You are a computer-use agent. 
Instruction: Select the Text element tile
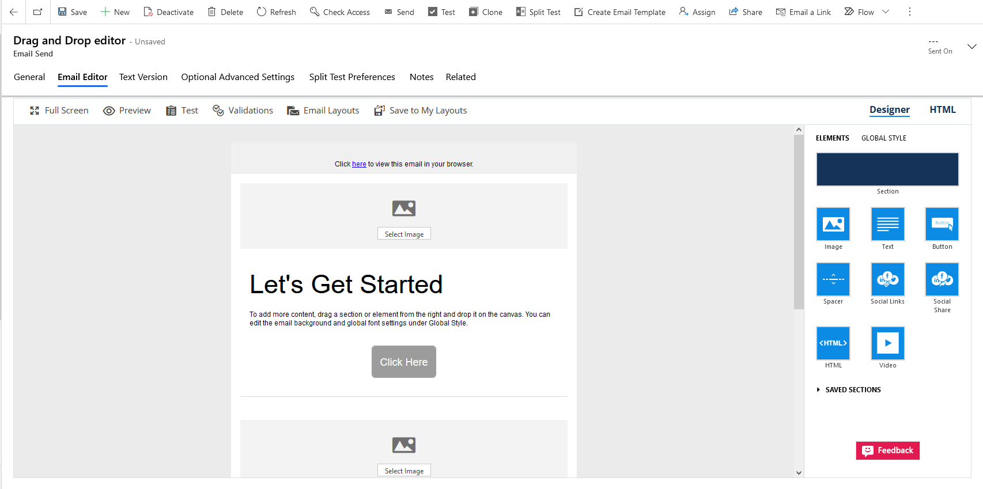click(887, 224)
